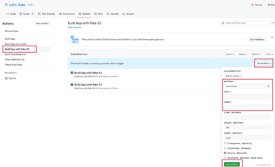This screenshot has height=167, width=275.
Task: Click the Sponsor button
Action: (257, 5)
